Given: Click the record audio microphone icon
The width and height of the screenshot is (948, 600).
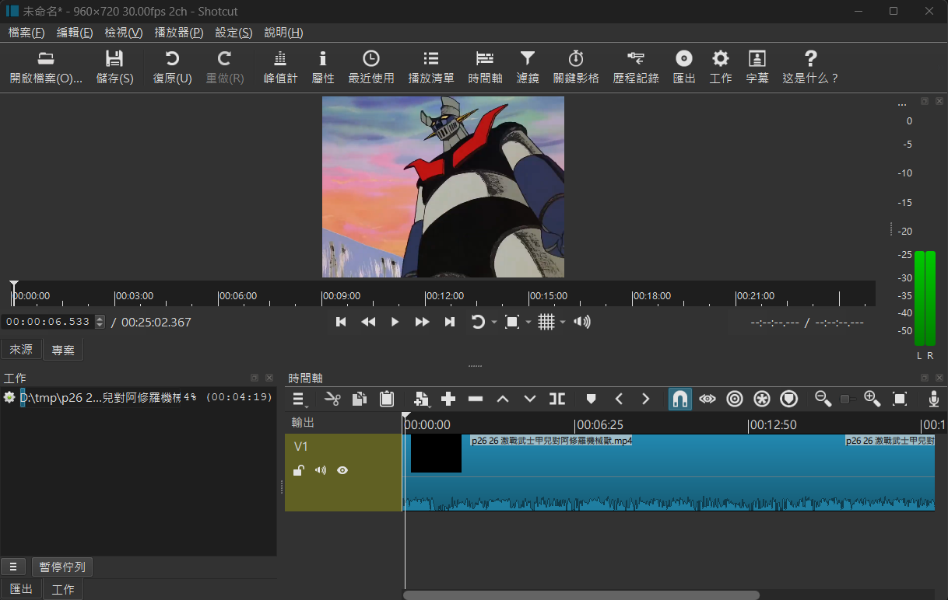Looking at the screenshot, I should pos(934,399).
